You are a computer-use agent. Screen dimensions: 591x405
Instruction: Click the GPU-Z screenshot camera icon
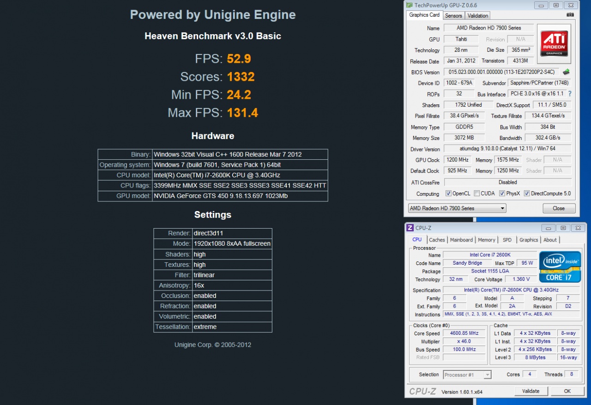(x=570, y=15)
